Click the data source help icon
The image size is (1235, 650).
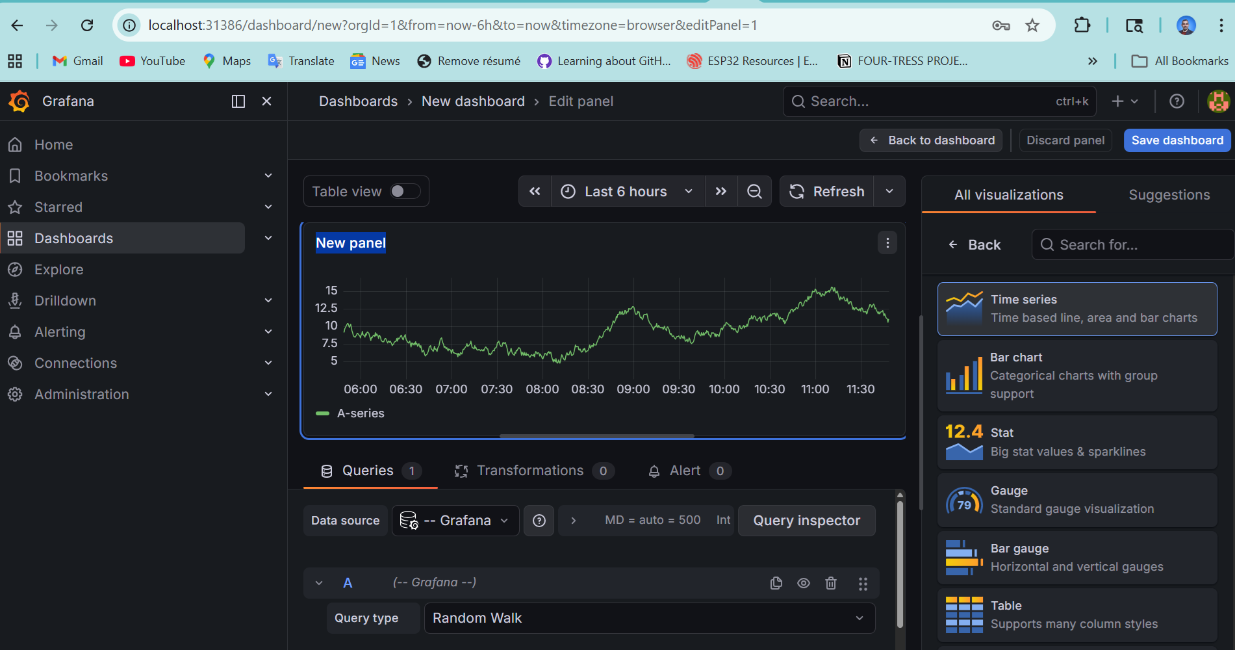coord(539,521)
